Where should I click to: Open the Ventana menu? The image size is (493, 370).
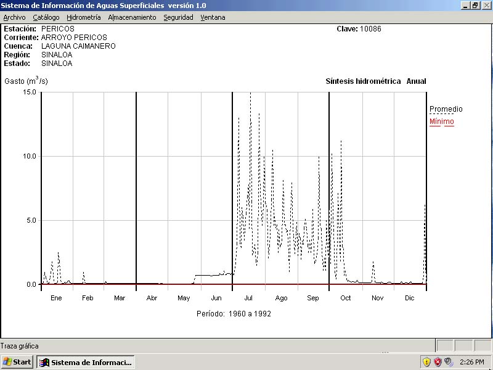coord(213,17)
